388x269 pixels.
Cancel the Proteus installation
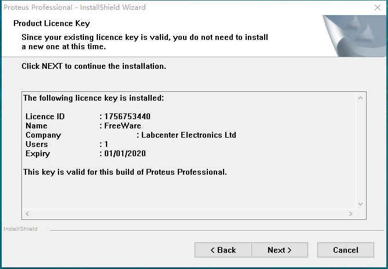coord(346,250)
